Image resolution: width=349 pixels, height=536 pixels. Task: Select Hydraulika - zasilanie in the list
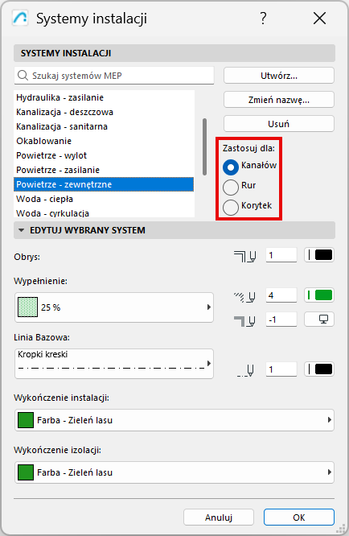click(x=104, y=97)
